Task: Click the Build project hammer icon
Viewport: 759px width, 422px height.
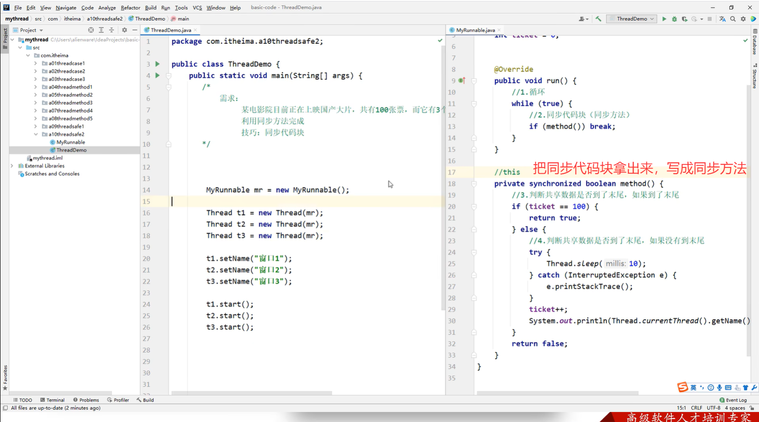Action: (598, 19)
